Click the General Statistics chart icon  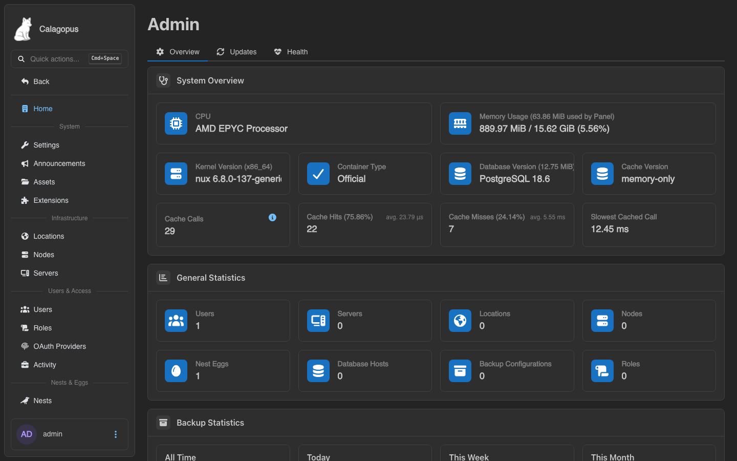163,278
